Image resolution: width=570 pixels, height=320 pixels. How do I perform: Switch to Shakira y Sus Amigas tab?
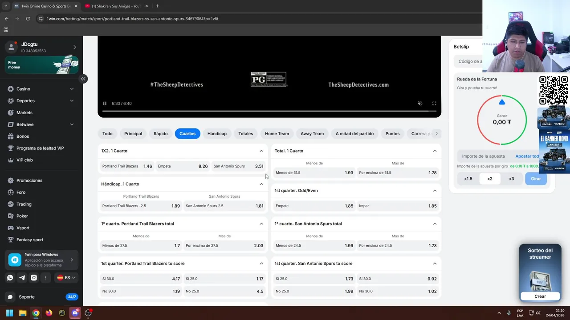click(x=116, y=6)
